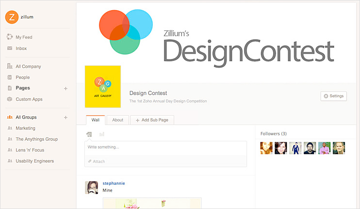Click the Followers (3) heading
Image resolution: width=360 pixels, height=209 pixels.
(x=274, y=134)
